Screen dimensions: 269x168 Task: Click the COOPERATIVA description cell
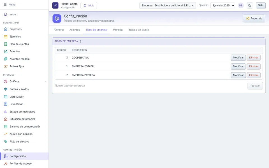[x=80, y=58]
